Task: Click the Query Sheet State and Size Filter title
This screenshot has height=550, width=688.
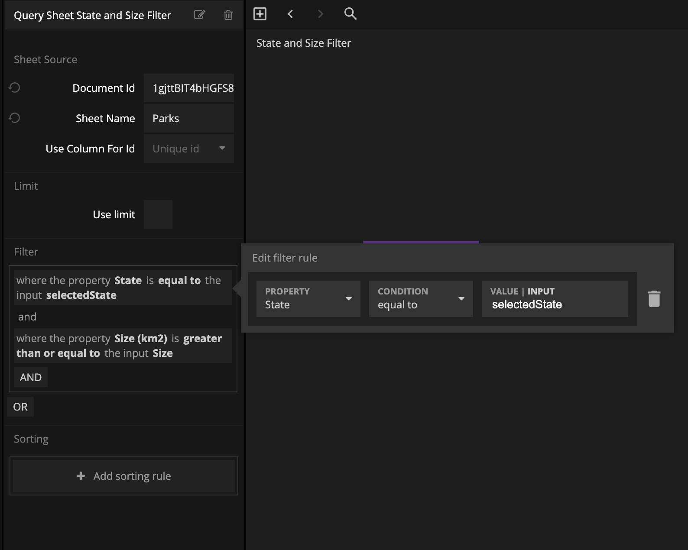Action: click(92, 15)
